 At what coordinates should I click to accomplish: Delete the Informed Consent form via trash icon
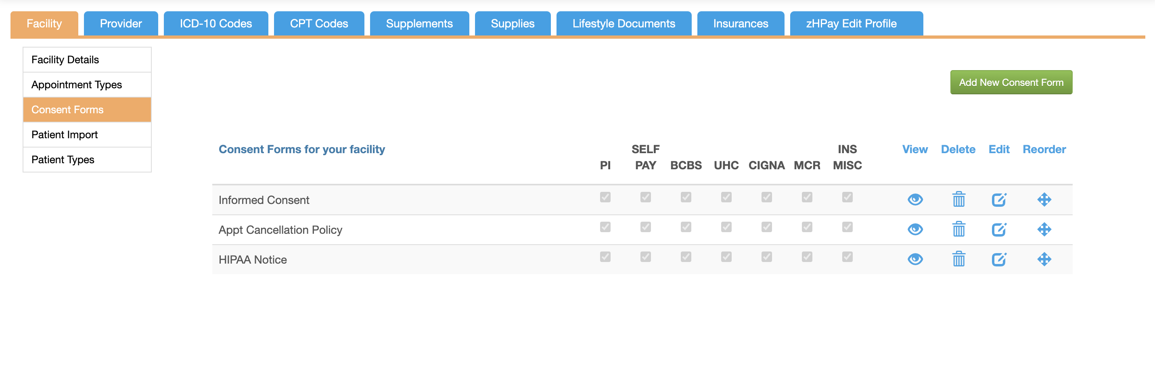point(958,200)
